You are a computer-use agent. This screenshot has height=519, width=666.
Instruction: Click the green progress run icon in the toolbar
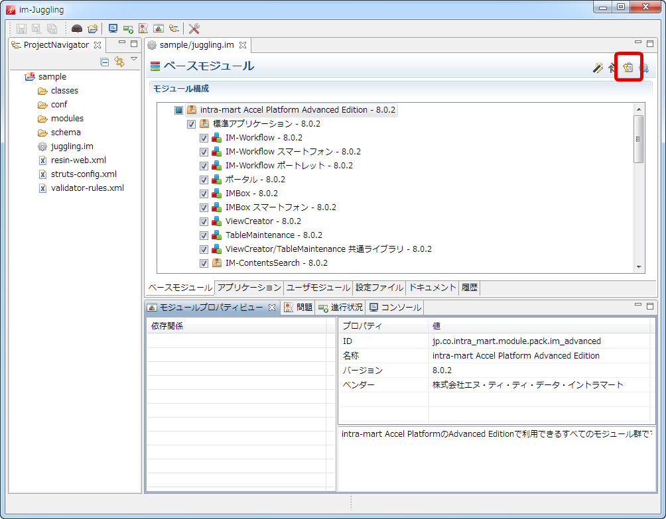[x=128, y=29]
